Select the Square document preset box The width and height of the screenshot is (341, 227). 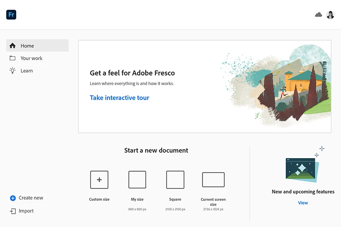[175, 180]
